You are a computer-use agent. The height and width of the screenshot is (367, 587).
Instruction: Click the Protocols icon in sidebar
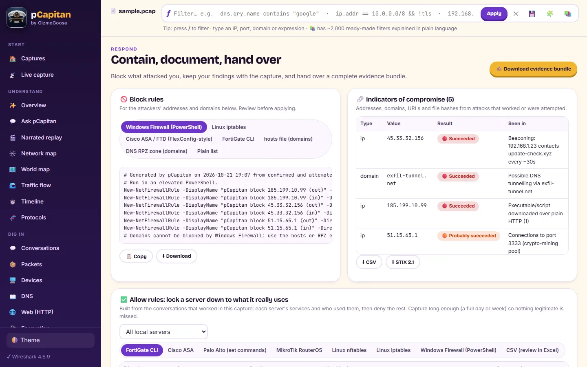(13, 218)
